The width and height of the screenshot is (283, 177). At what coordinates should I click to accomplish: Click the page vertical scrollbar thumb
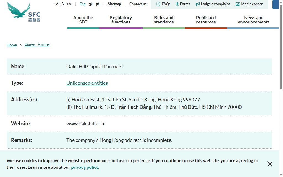click(281, 47)
